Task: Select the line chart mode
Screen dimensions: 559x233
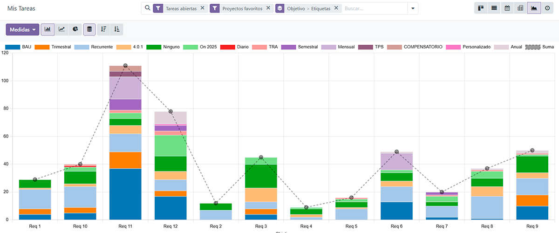Action: point(61,29)
